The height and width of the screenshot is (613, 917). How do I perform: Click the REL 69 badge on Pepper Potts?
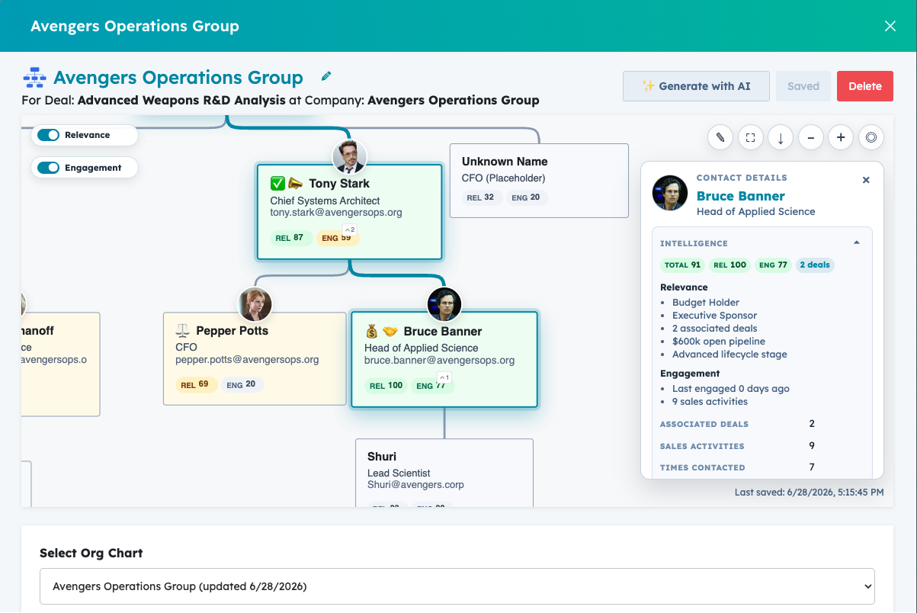(x=195, y=384)
